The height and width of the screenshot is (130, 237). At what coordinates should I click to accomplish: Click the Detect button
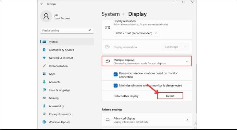pos(170,96)
